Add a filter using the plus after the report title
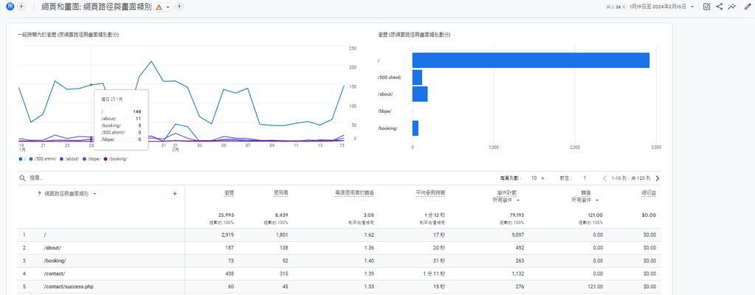755x295 pixels. point(179,7)
